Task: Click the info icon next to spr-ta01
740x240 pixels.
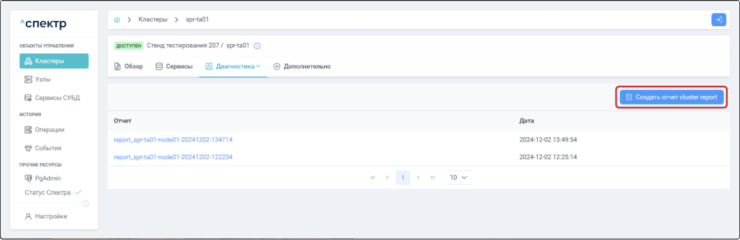Action: tap(257, 46)
